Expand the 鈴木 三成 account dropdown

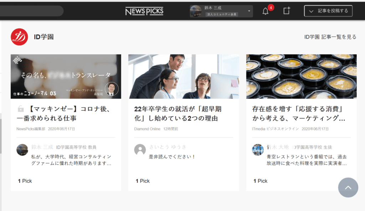pyautogui.click(x=249, y=11)
